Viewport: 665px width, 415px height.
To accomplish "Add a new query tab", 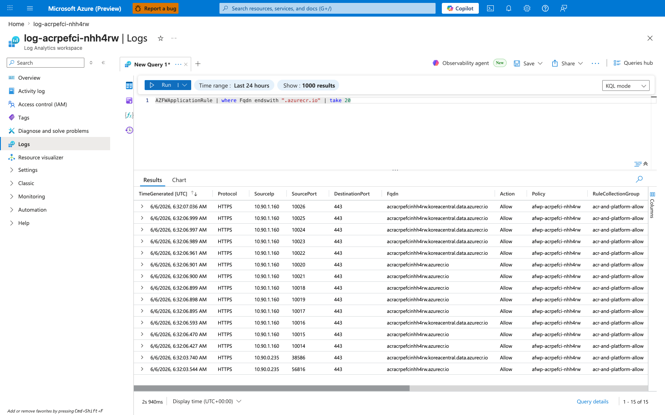I will coord(198,64).
